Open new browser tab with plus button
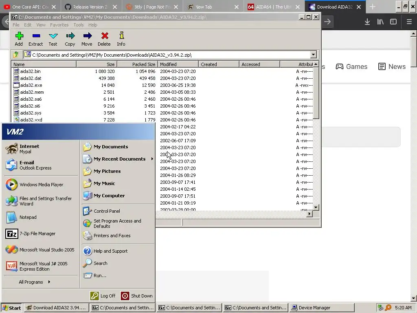This screenshot has height=313, width=417. pos(373,7)
